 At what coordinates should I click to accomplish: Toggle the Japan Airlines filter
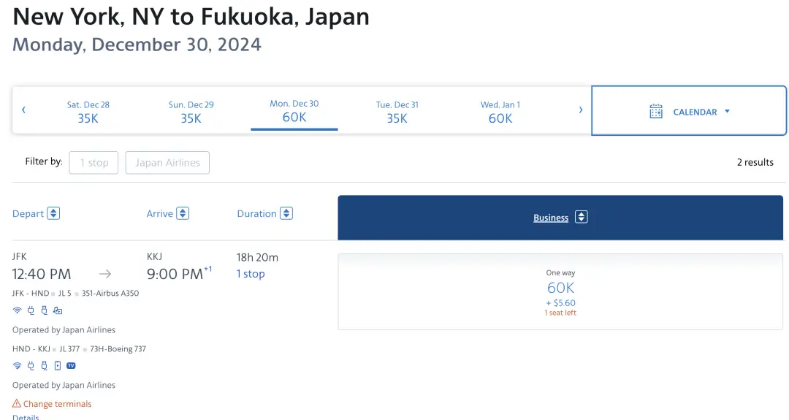click(167, 163)
